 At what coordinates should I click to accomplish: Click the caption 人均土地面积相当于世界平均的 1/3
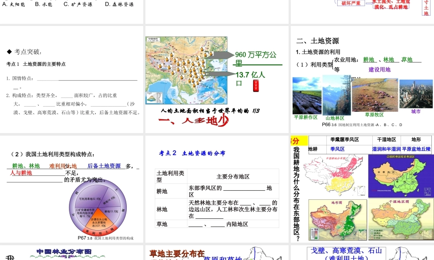click(210, 111)
